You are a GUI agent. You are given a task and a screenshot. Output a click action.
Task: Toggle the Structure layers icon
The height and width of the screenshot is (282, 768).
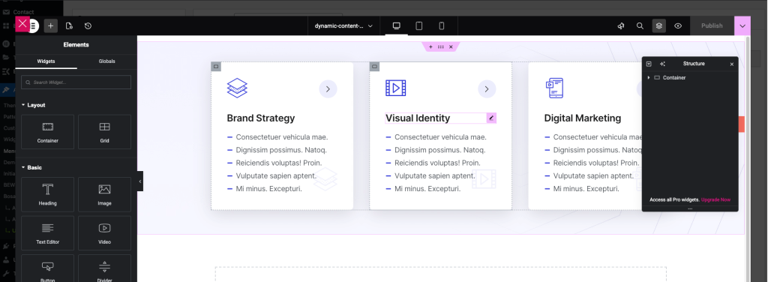click(658, 26)
